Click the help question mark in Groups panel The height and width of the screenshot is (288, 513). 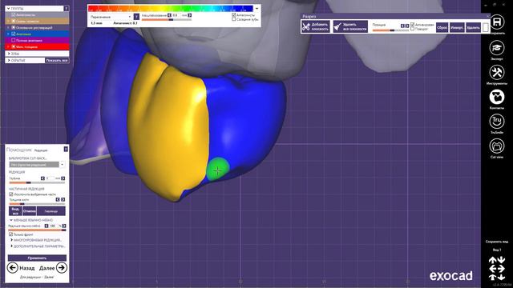coord(66,9)
